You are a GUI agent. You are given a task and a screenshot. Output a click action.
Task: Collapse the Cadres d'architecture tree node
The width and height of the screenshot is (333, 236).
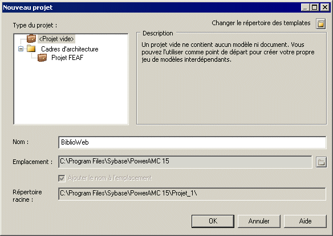(x=21, y=49)
